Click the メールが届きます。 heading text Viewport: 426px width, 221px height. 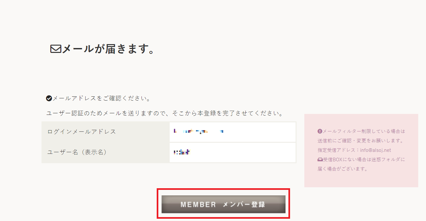point(108,49)
